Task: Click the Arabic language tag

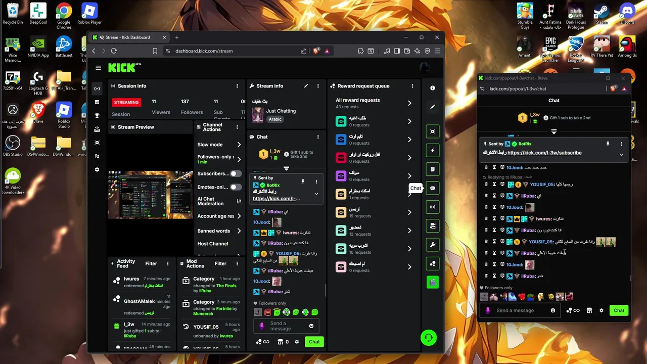Action: tap(275, 119)
